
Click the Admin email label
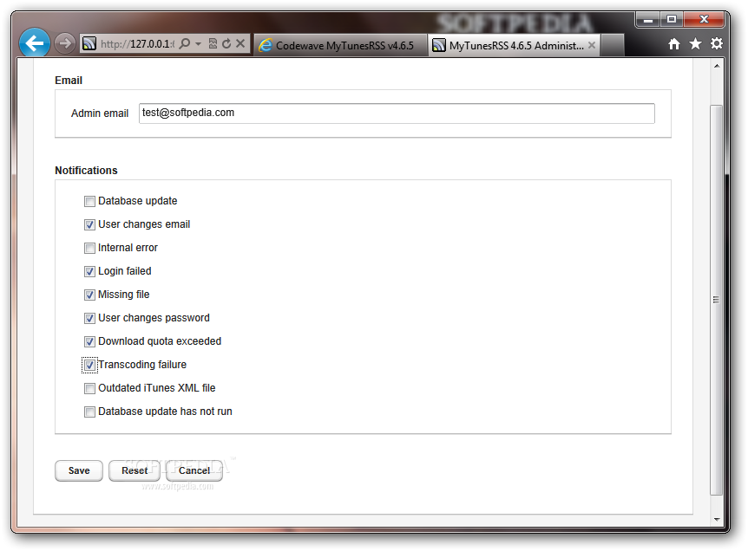[100, 113]
